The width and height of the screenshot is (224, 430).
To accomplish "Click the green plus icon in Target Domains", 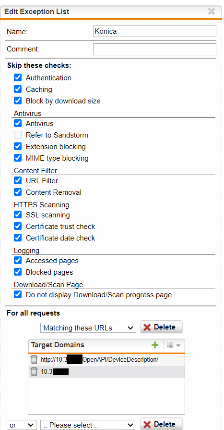I will pyautogui.click(x=155, y=345).
